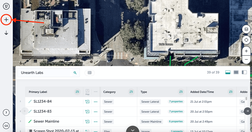Click Sewer Lateral type tag for SL1234-83

point(150,112)
